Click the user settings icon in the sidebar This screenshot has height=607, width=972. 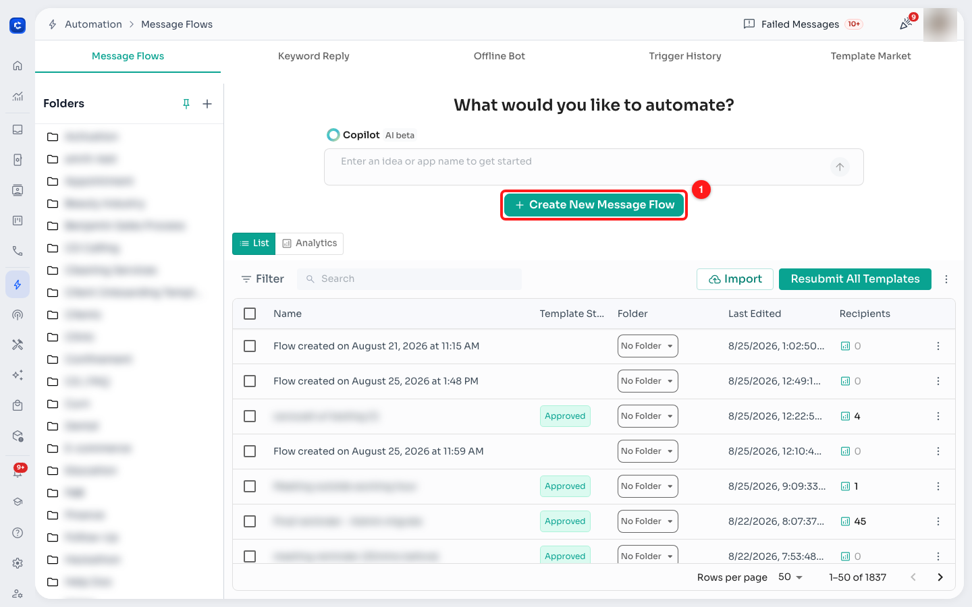pos(18,594)
